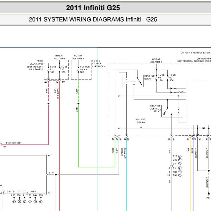211x211 pixels.
Task: Click the "LT BLU (OR WHT)" wire label
Action: point(123,154)
